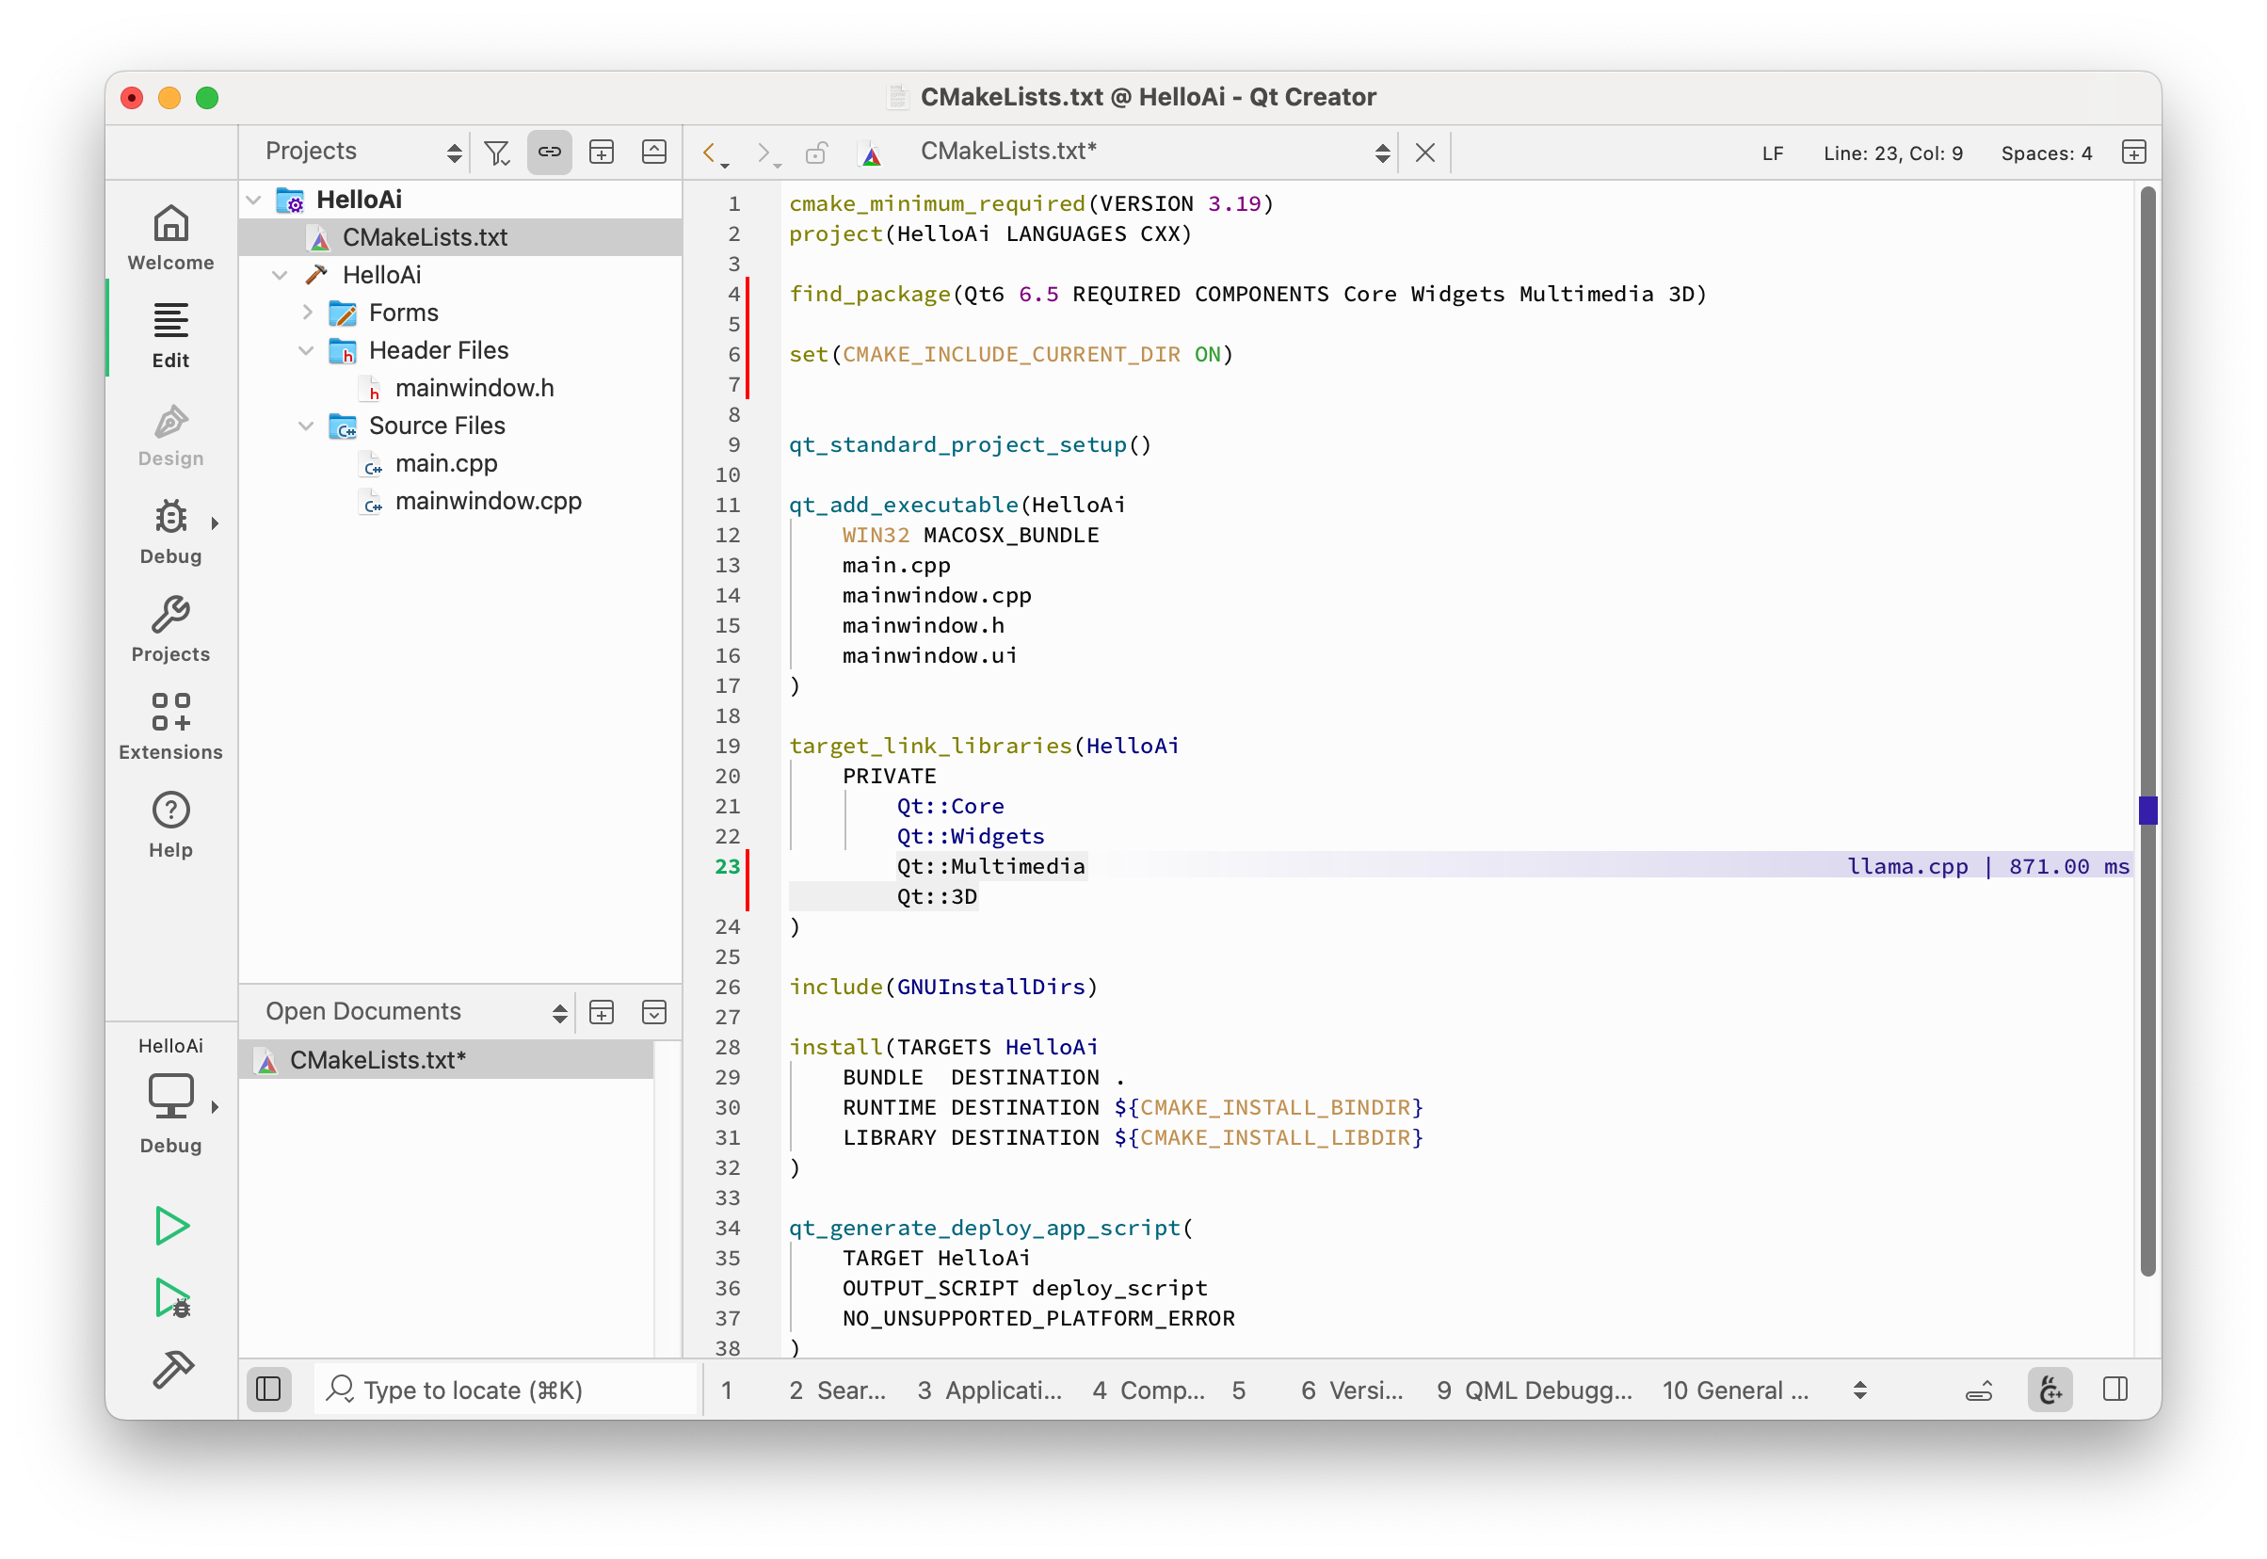Click the Line 23, Col 9 indicator
2267x1559 pixels.
click(1893, 153)
